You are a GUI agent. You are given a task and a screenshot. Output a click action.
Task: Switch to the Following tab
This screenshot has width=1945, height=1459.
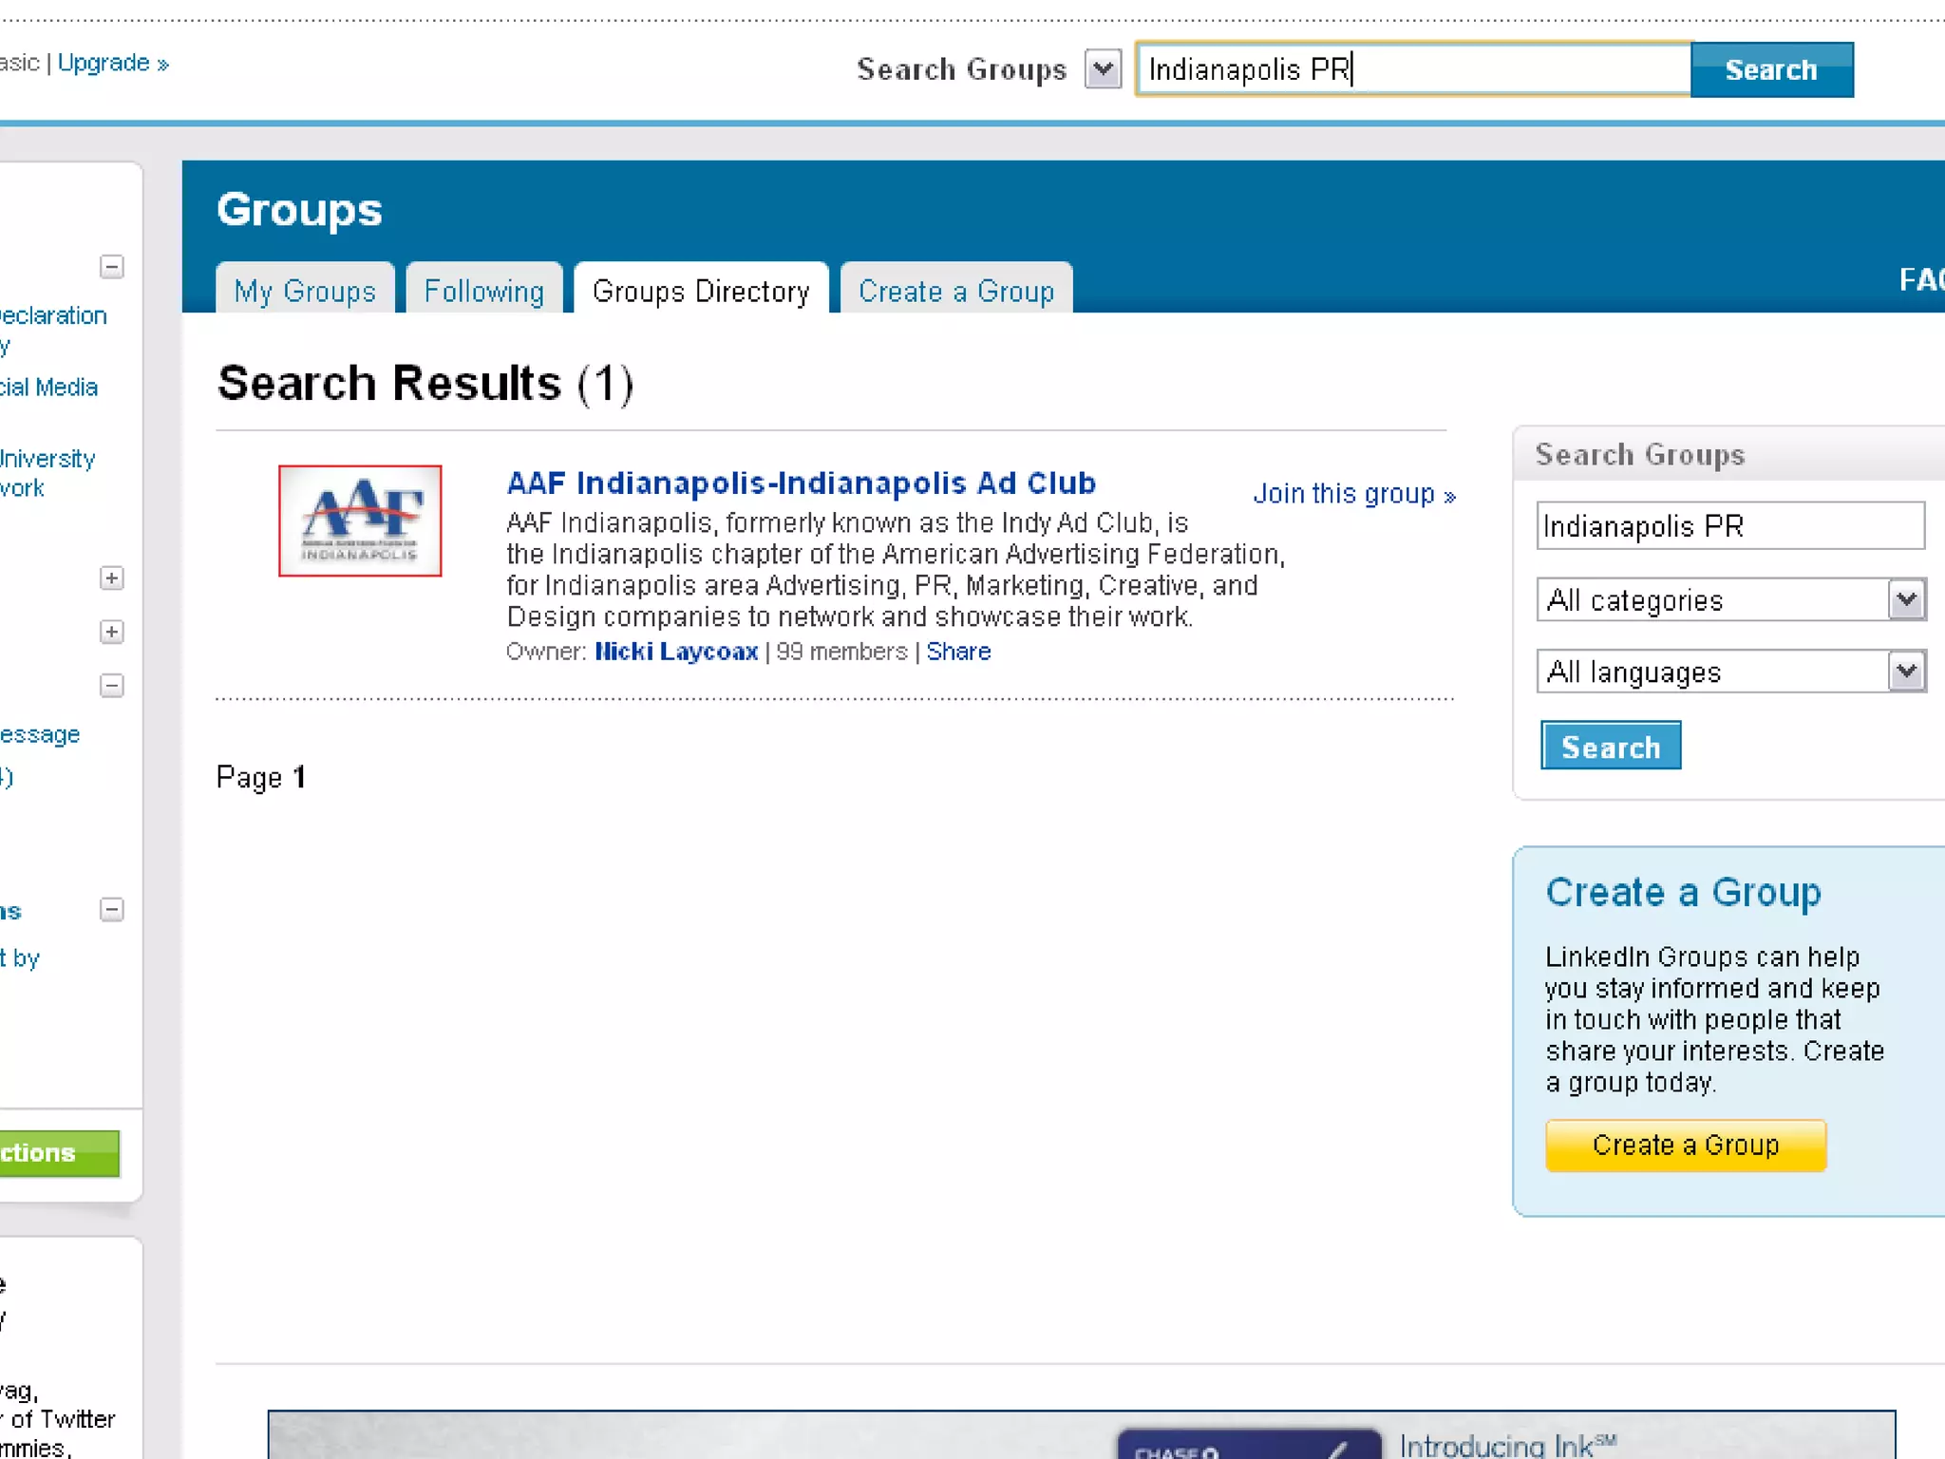(483, 291)
